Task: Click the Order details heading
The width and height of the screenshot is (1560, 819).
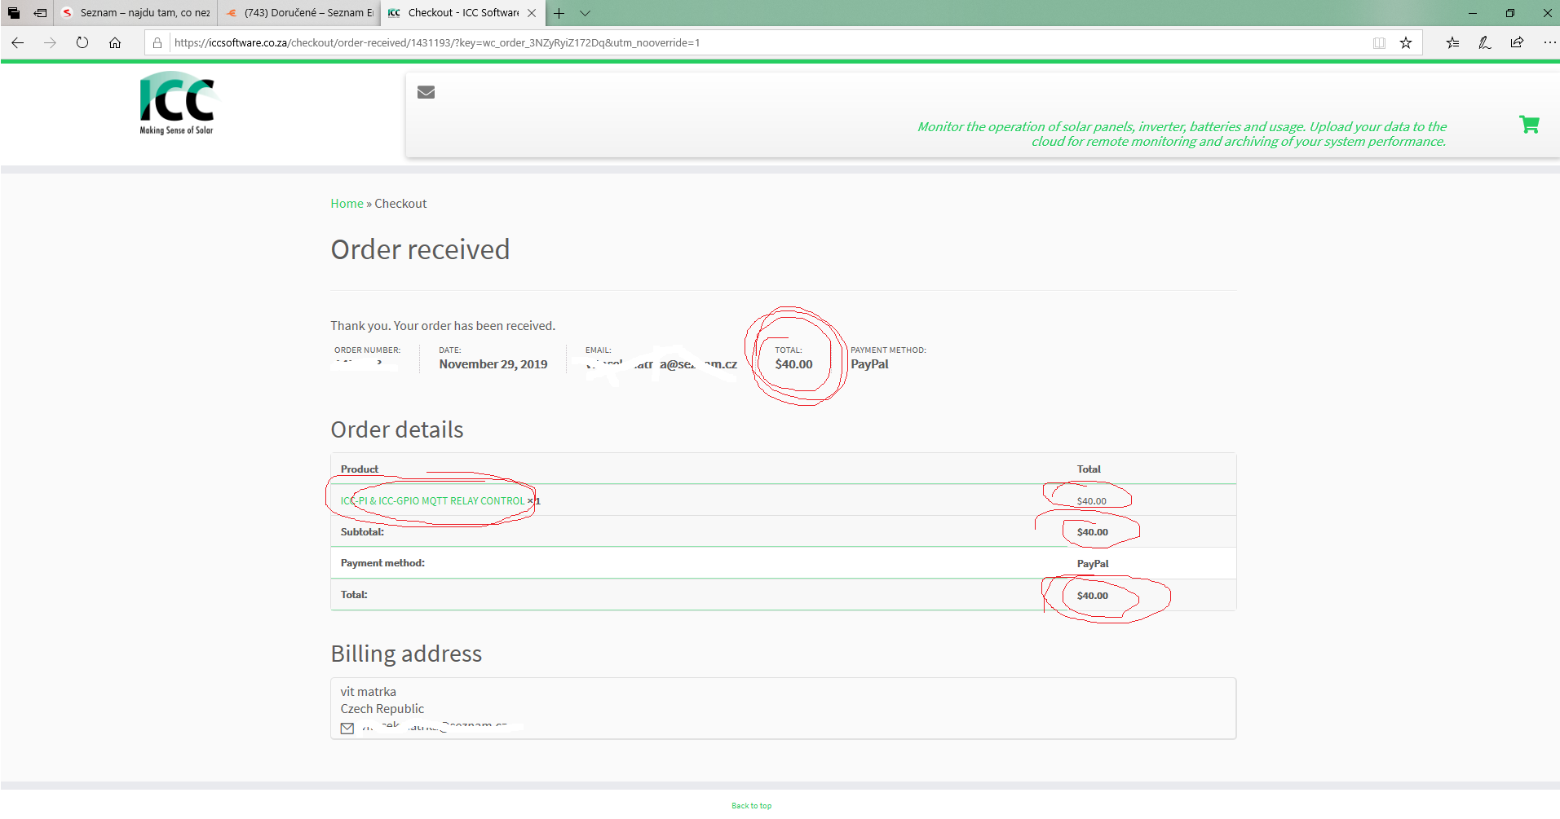Action: 397,429
